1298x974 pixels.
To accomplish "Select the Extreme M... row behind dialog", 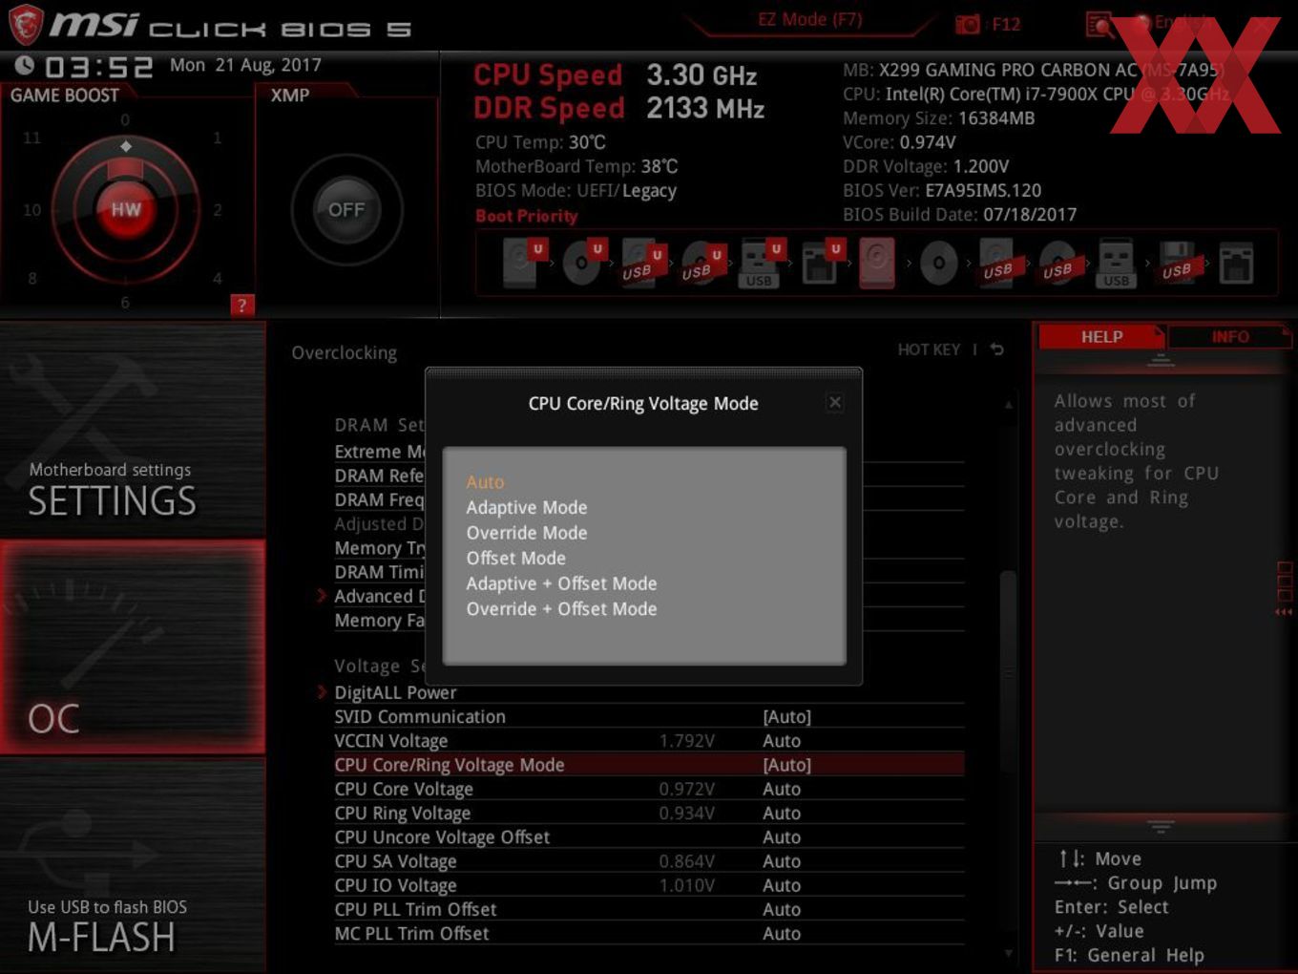I will pos(379,452).
